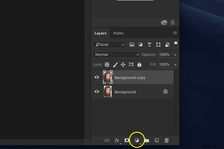Viewport: 224px width, 149px height.
Task: Expand the Opacity slider arrow
Action: click(x=175, y=55)
